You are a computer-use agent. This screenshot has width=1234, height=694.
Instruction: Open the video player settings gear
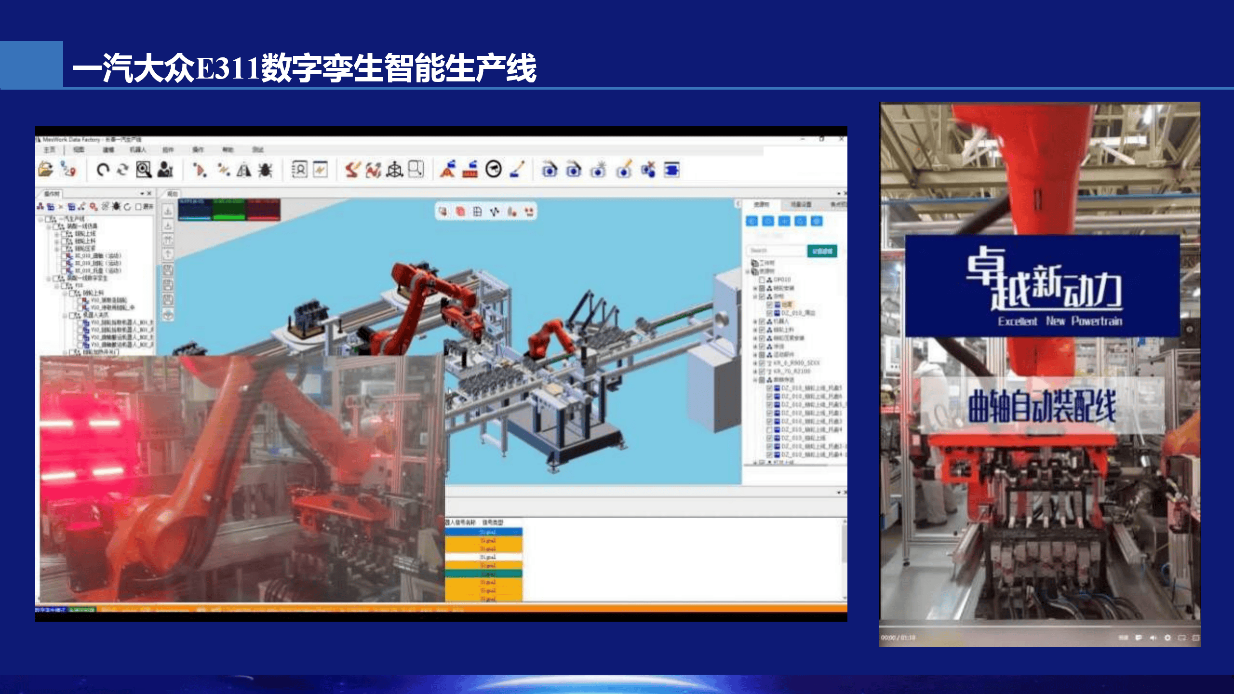[1167, 638]
